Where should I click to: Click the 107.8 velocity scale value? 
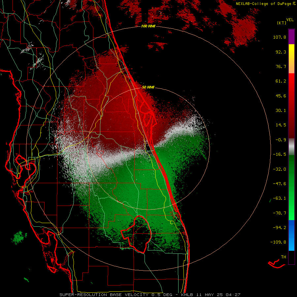point(280,37)
